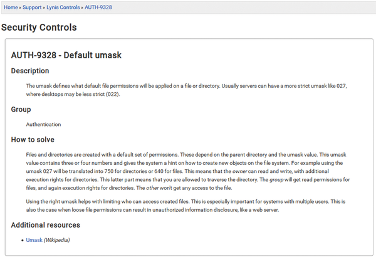This screenshot has height=257, width=376.
Task: Click the How to solve heading
Action: tap(33, 139)
